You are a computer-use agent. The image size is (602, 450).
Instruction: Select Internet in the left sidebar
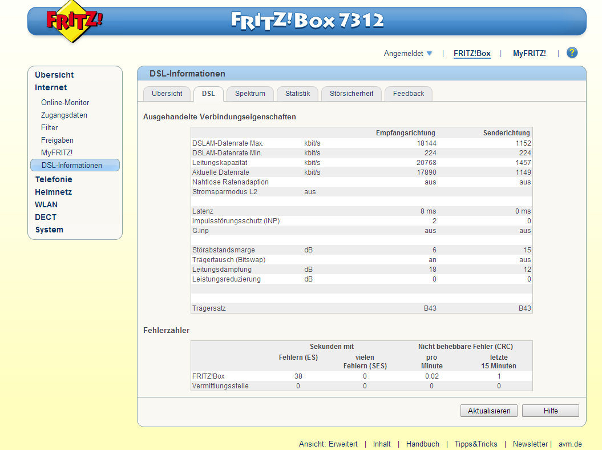click(51, 87)
